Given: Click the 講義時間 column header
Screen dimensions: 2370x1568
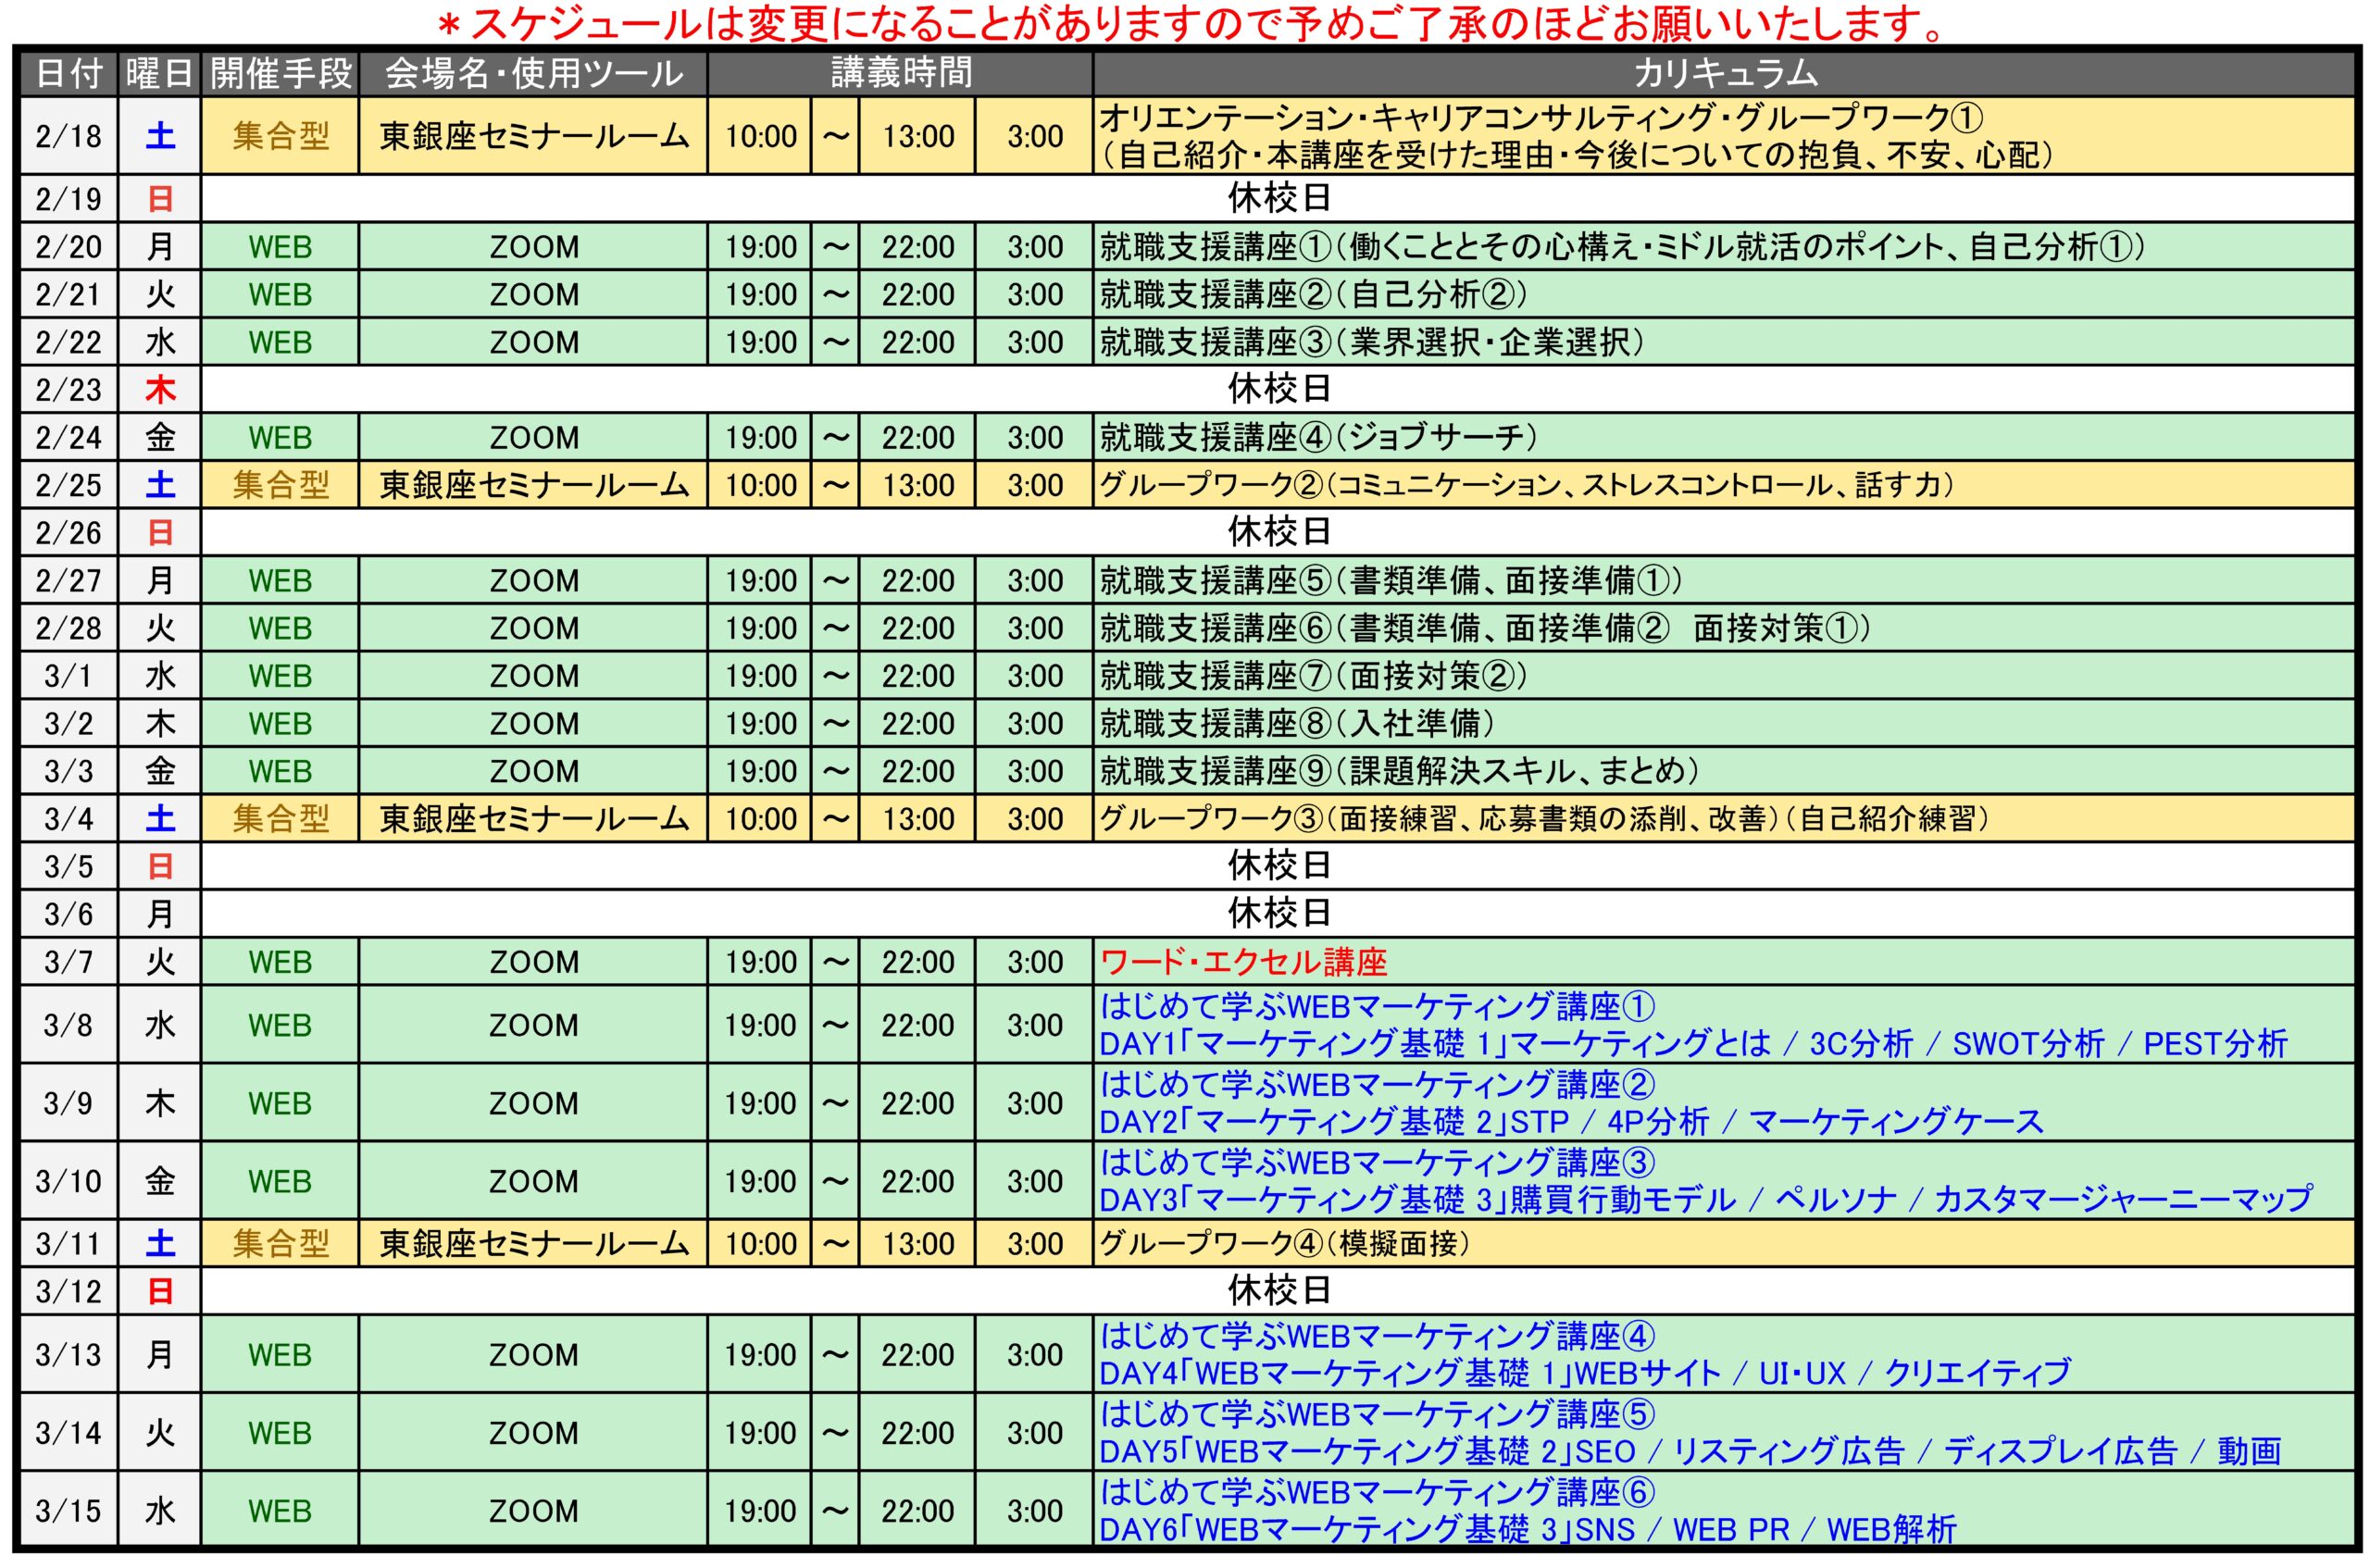Looking at the screenshot, I should point(900,73).
